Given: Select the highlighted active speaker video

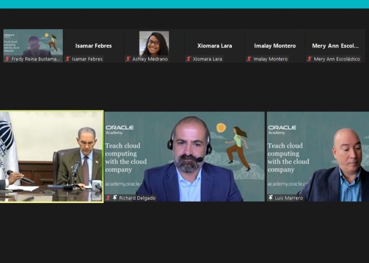Looking at the screenshot, I should pyautogui.click(x=52, y=156).
